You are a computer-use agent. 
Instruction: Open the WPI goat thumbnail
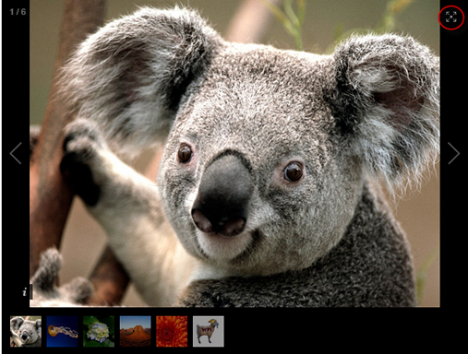coord(209,332)
